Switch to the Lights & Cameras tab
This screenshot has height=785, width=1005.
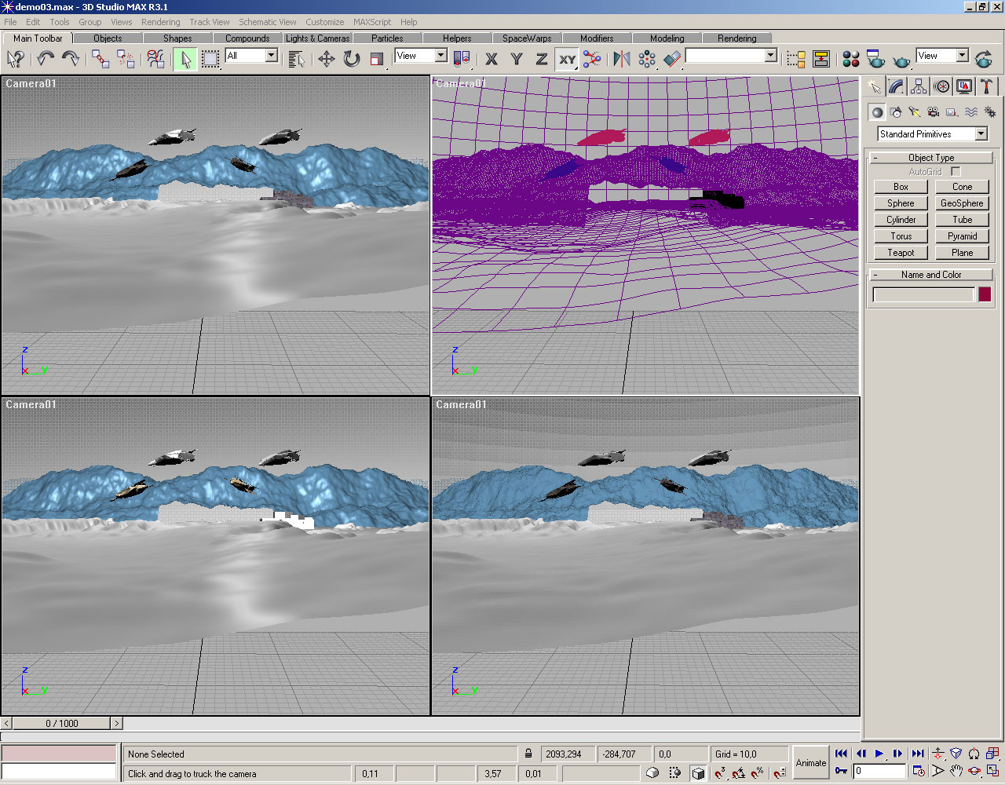click(x=317, y=38)
